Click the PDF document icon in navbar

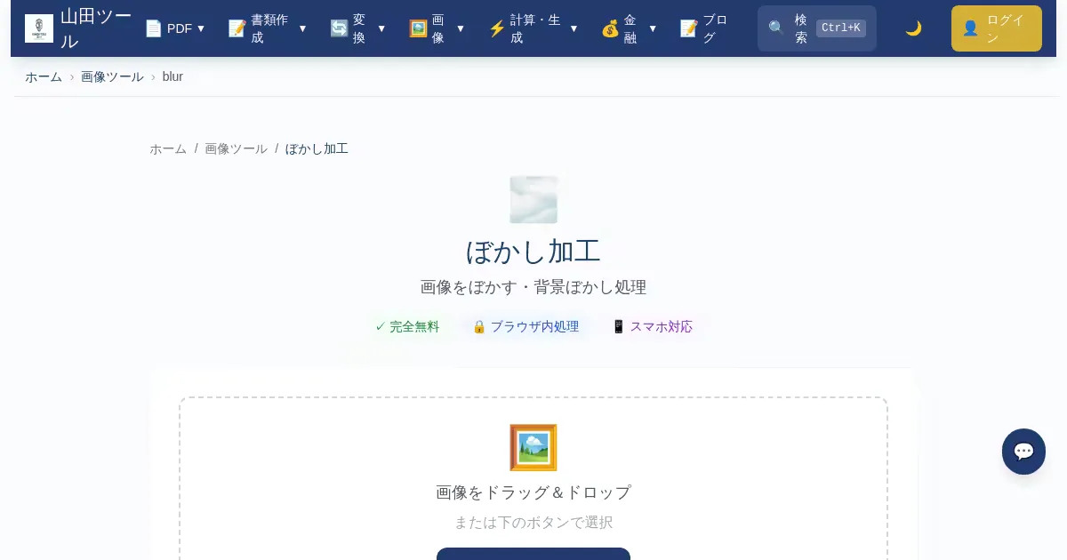154,28
